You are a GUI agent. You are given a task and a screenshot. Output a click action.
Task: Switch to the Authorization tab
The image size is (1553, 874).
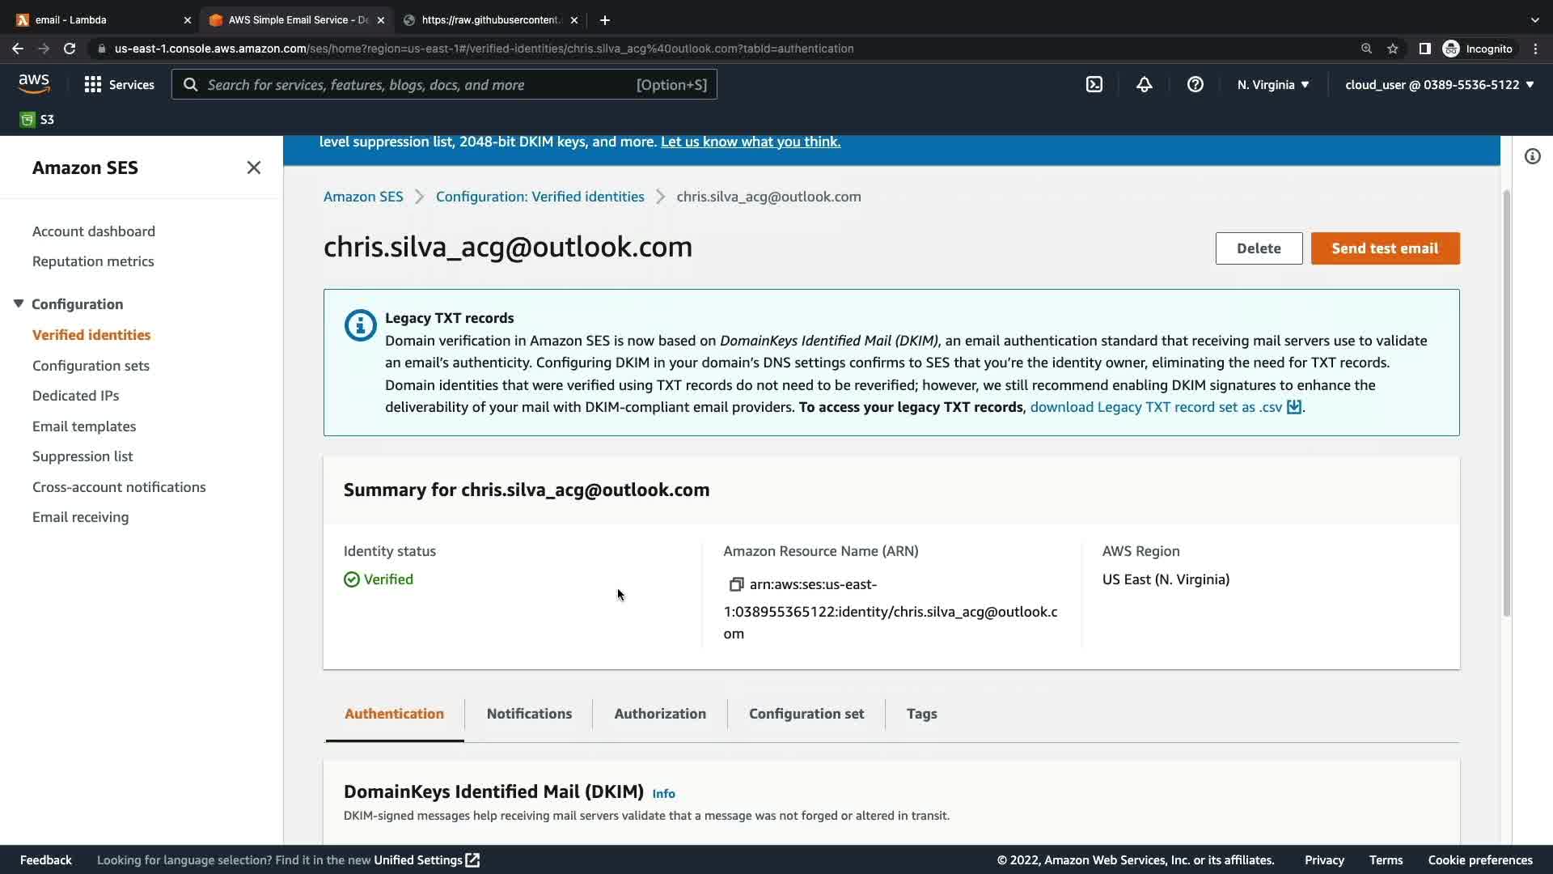click(659, 714)
